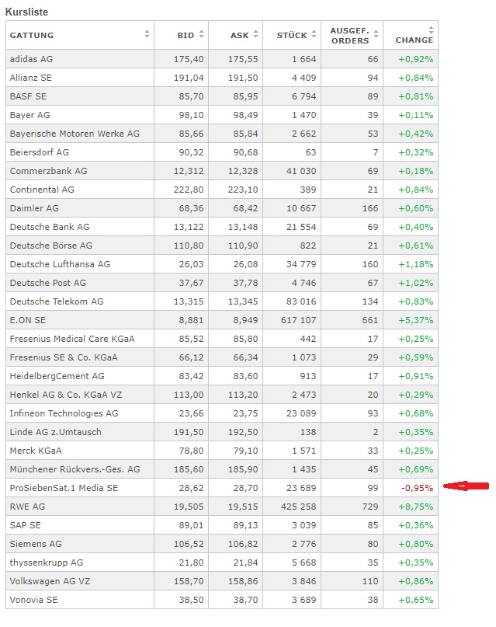The image size is (496, 627).
Task: Click the red arrow marker beside the table
Action: coord(466,487)
